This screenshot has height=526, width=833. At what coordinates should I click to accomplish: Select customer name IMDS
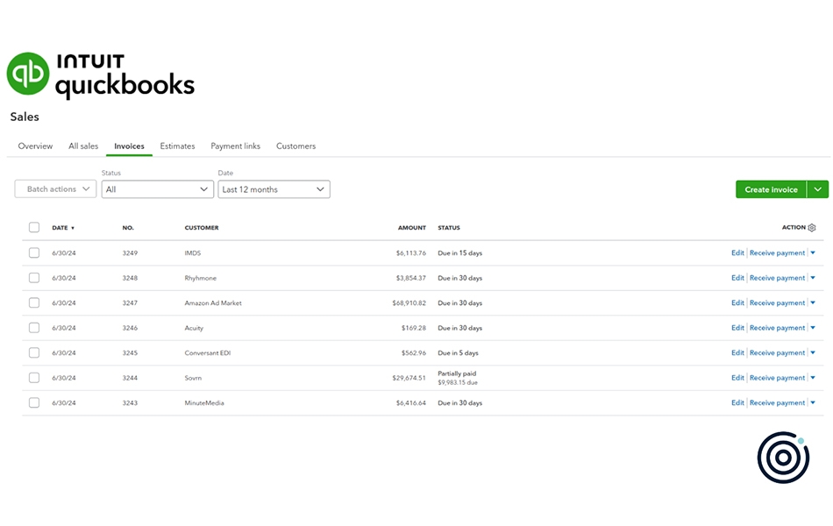192,252
